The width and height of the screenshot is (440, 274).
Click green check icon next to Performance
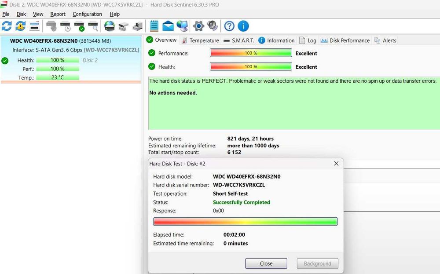point(152,53)
